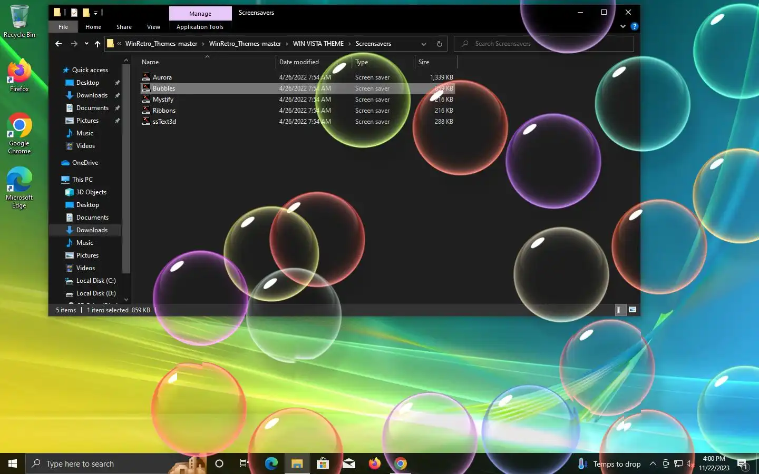
Task: Select the Bubbles screen saver file
Action: [x=297, y=88]
